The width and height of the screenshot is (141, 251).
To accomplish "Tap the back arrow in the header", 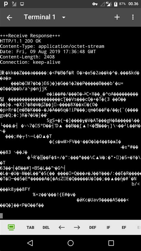I will point(9,18).
